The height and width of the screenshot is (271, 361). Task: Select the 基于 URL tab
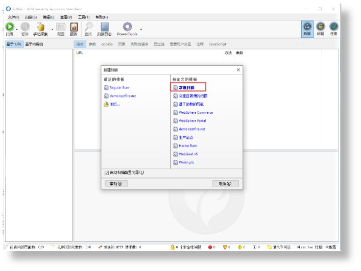14,44
